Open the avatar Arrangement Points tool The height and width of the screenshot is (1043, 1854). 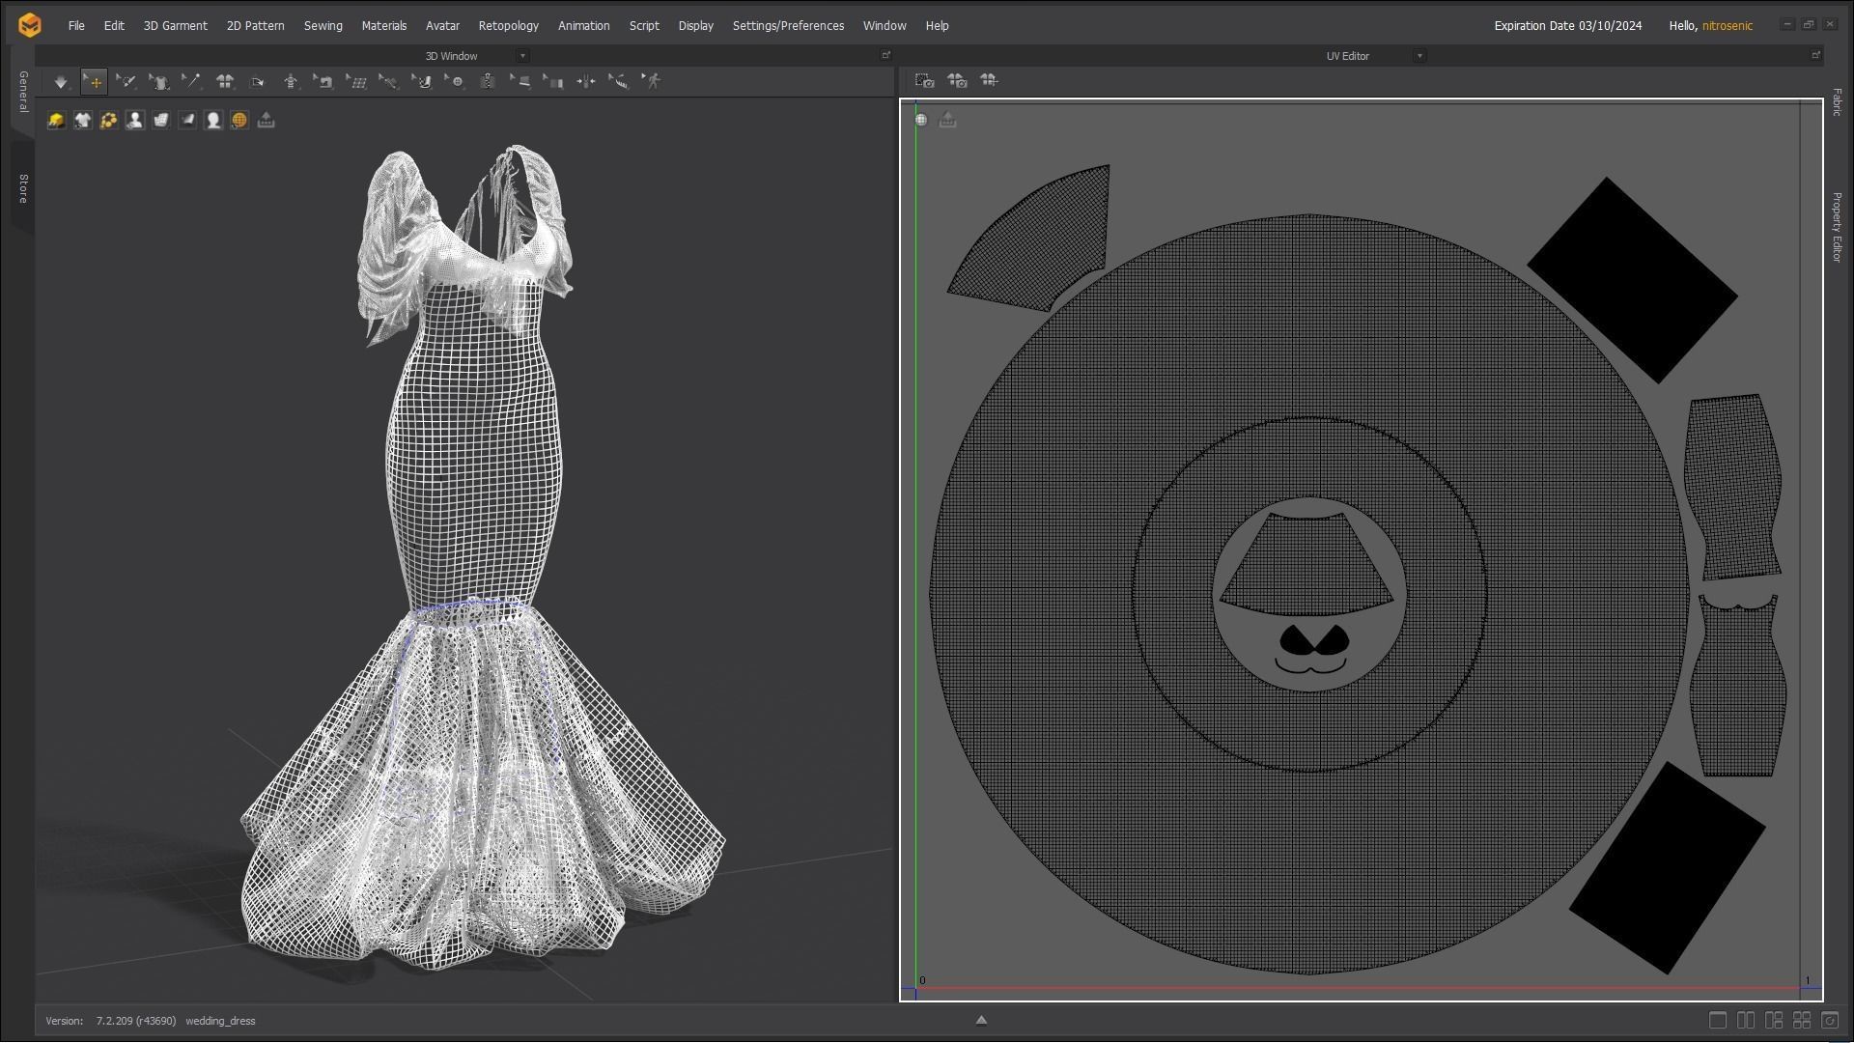pyautogui.click(x=291, y=82)
